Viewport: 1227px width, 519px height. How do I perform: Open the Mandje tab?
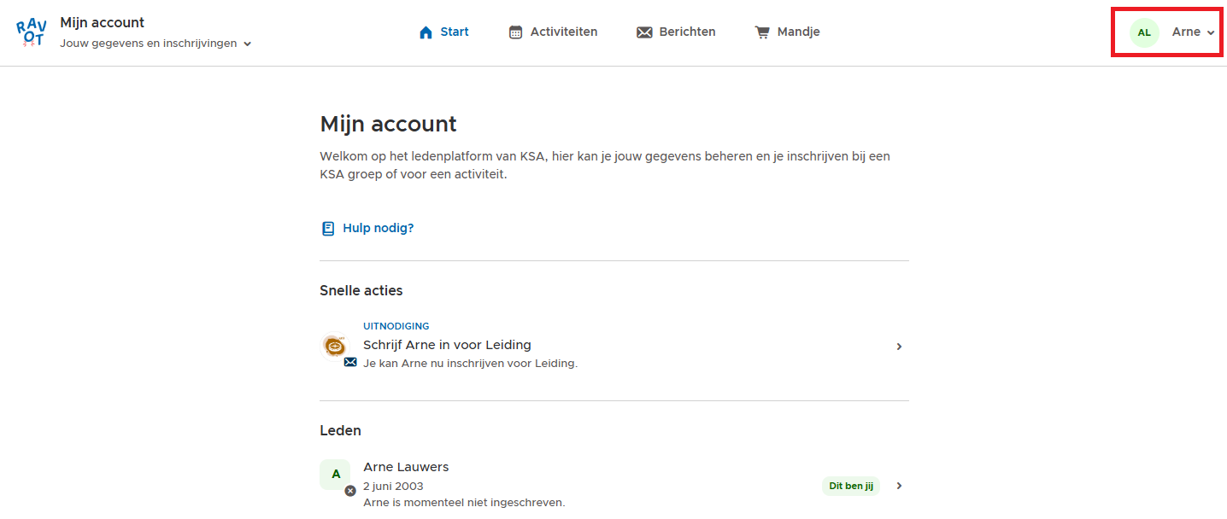(x=787, y=32)
